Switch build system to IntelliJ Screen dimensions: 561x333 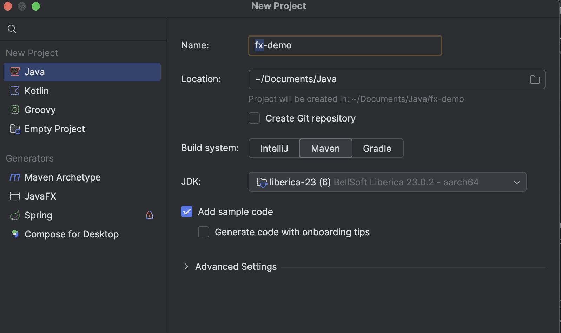pyautogui.click(x=274, y=148)
